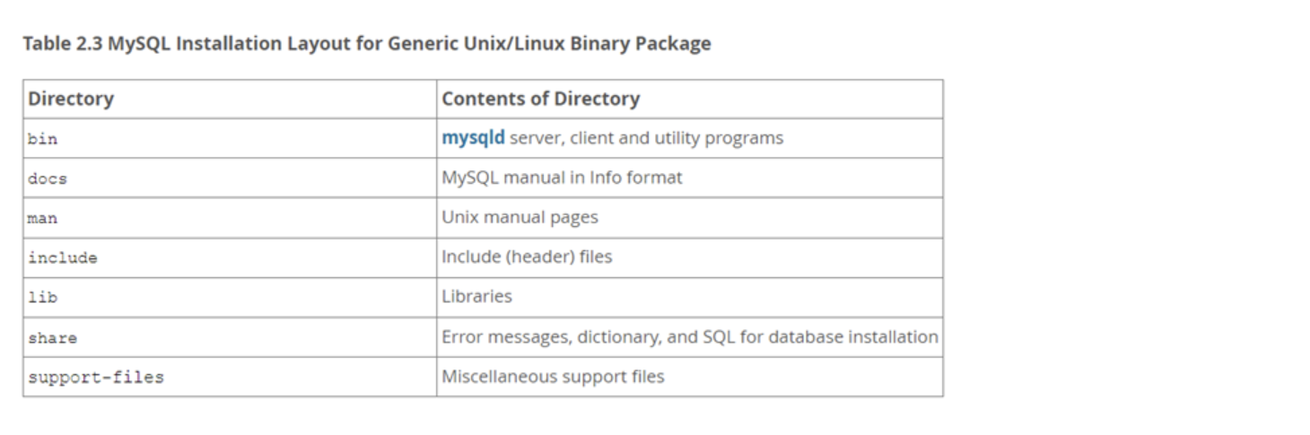Open the mysqld link in bin row
This screenshot has height=435, width=1310.
click(x=473, y=138)
